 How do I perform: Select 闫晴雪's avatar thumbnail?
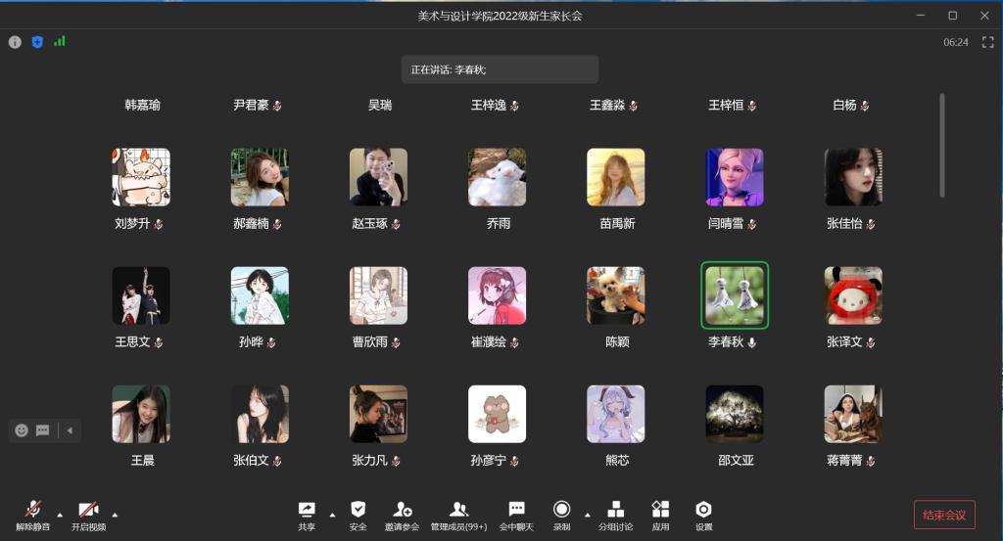735,177
